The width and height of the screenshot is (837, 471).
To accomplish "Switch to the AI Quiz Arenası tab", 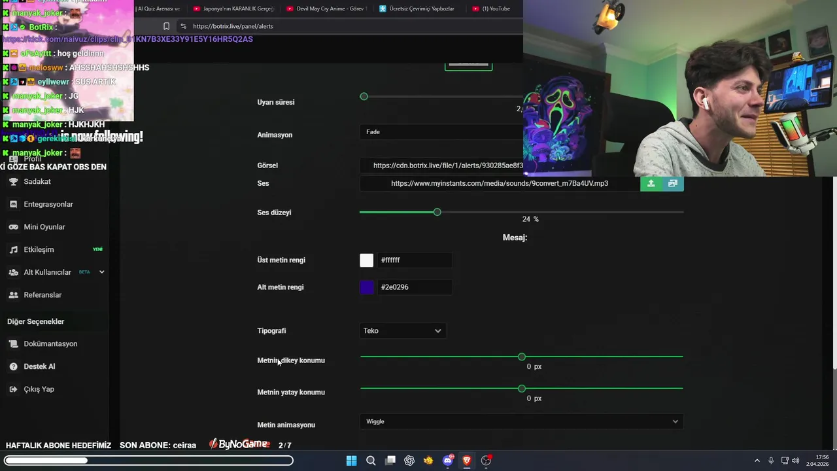I will point(158,9).
